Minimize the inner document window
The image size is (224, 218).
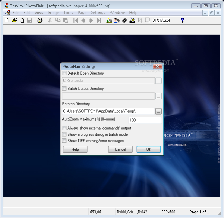coord(205,13)
